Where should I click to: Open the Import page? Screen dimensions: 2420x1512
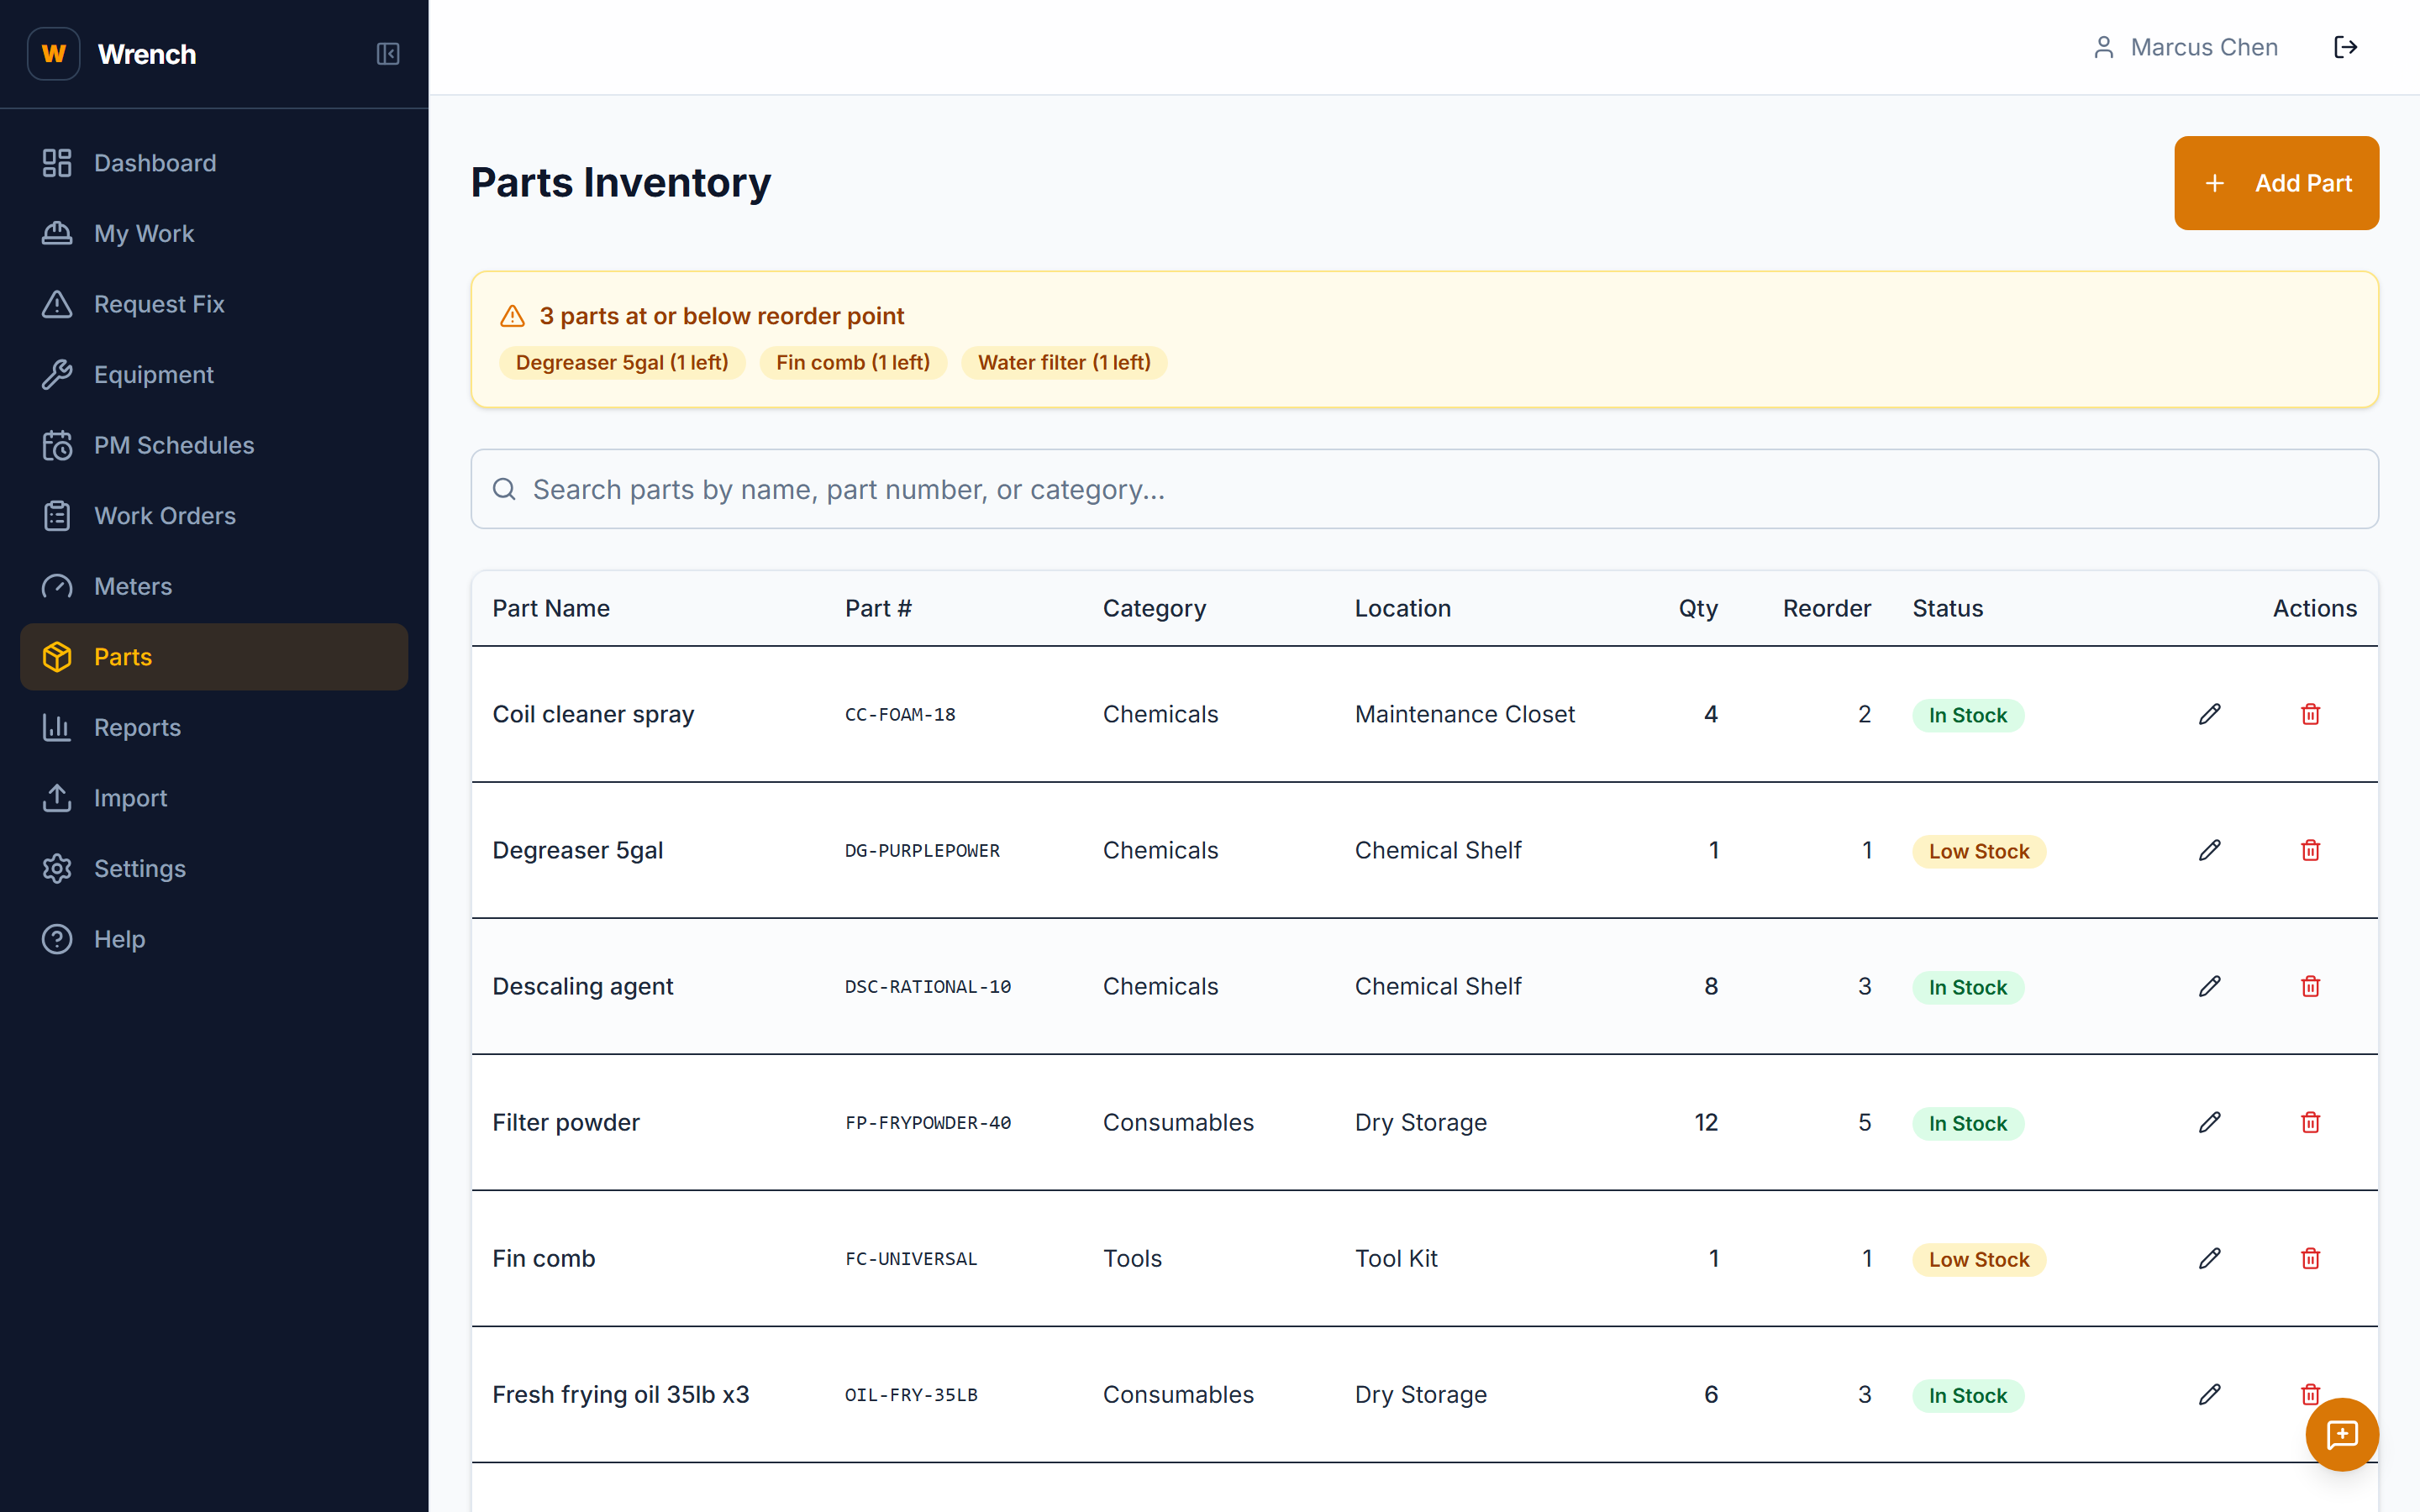[131, 798]
